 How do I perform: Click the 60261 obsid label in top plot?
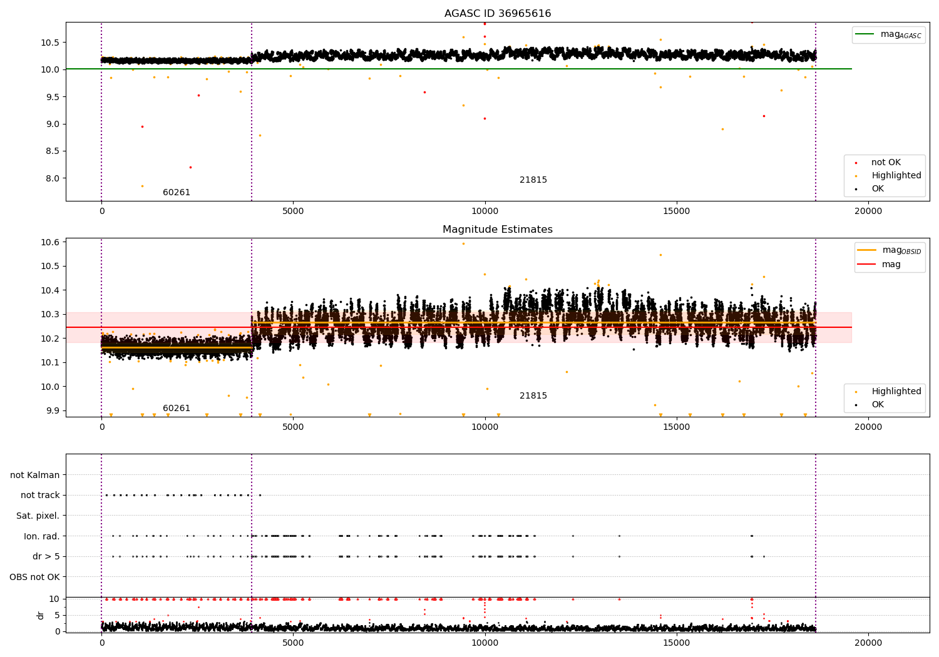tap(177, 192)
